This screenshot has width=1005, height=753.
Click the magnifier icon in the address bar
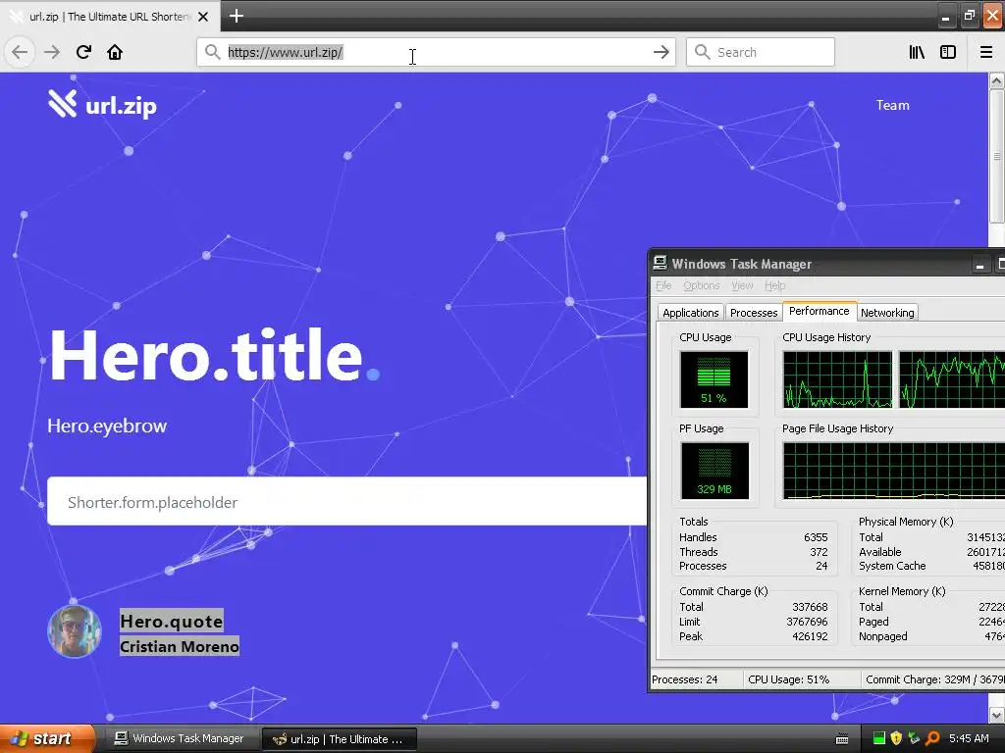[212, 52]
